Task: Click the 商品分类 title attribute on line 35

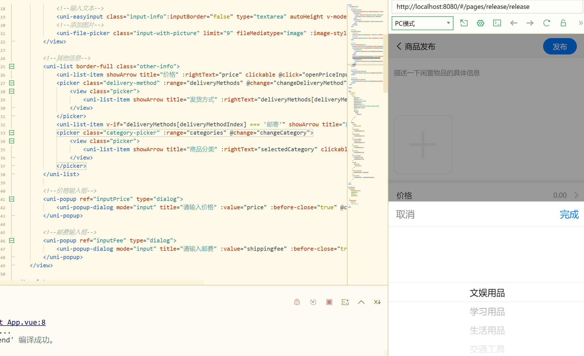Action: coord(192,149)
